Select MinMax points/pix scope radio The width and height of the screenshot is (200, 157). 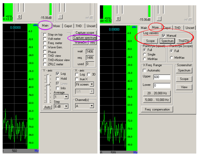point(172,58)
